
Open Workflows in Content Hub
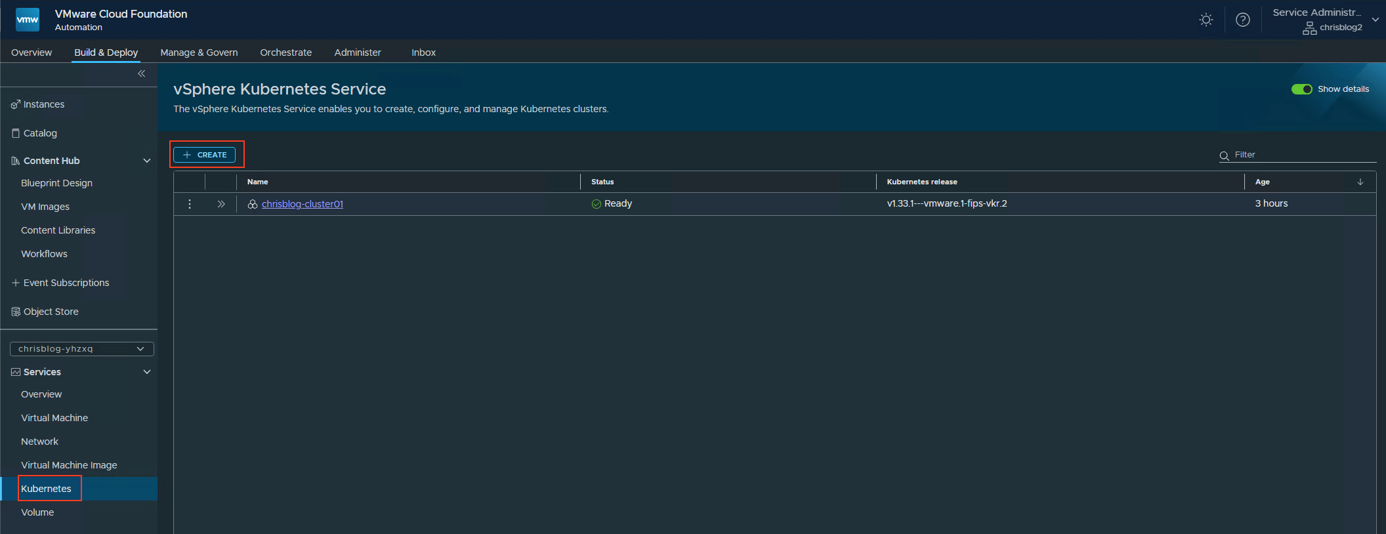44,254
